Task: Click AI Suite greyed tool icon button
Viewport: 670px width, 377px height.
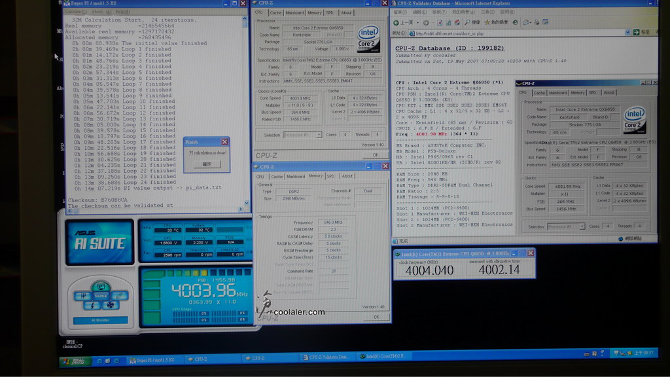Action: click(120, 296)
